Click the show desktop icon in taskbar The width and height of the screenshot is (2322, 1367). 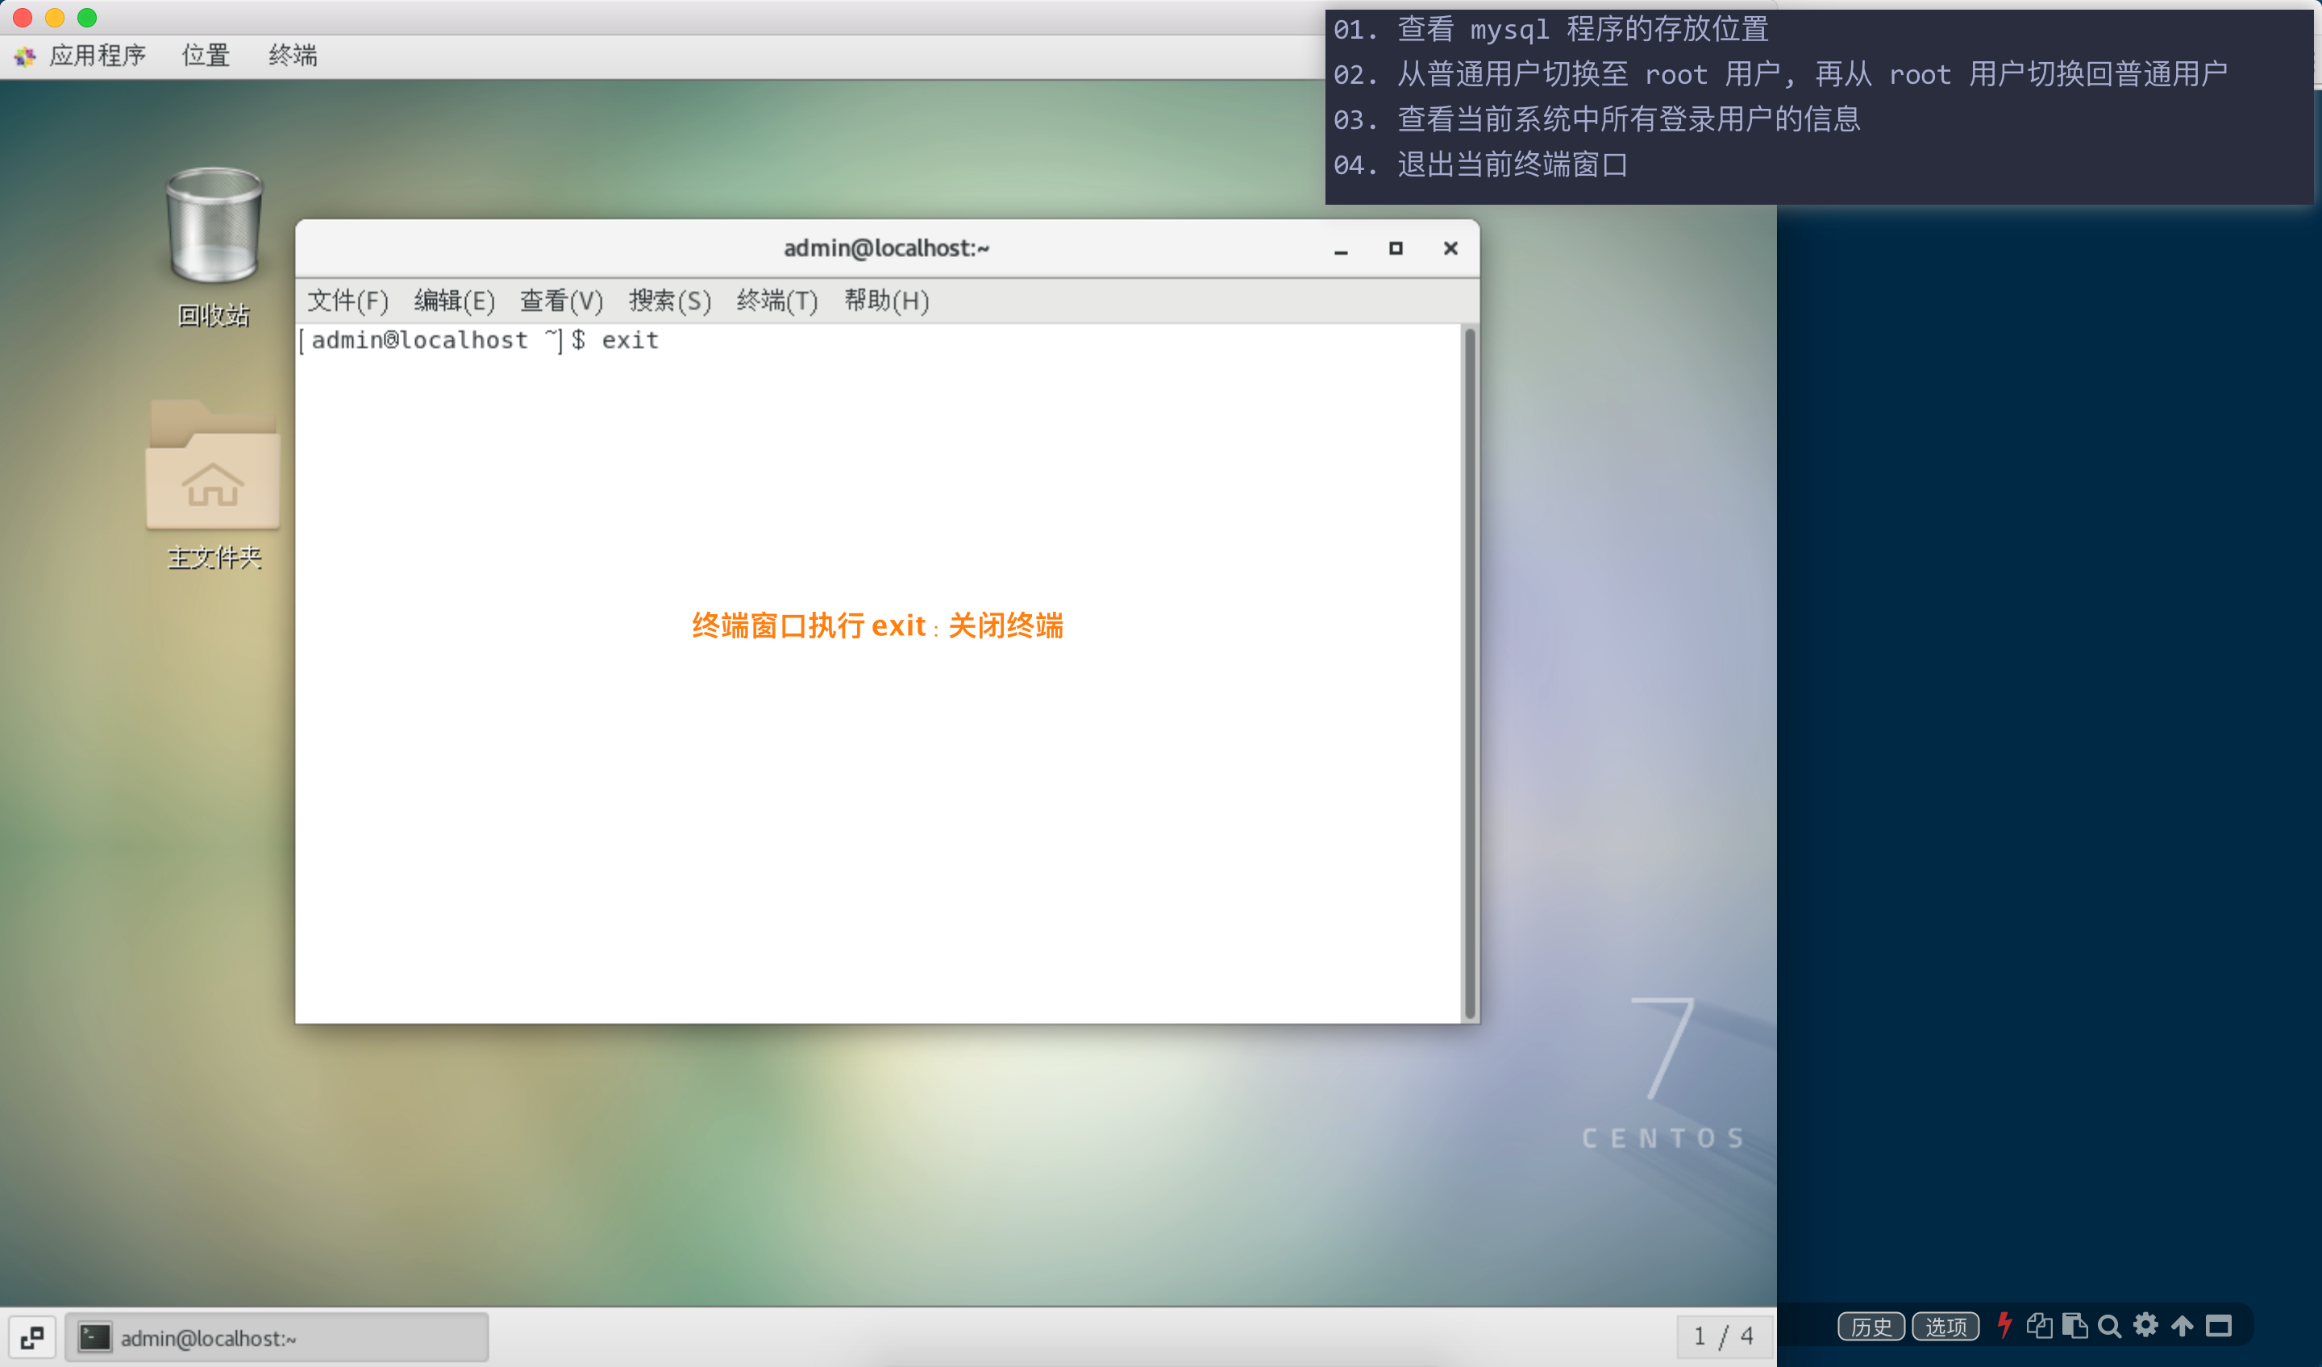(32, 1336)
